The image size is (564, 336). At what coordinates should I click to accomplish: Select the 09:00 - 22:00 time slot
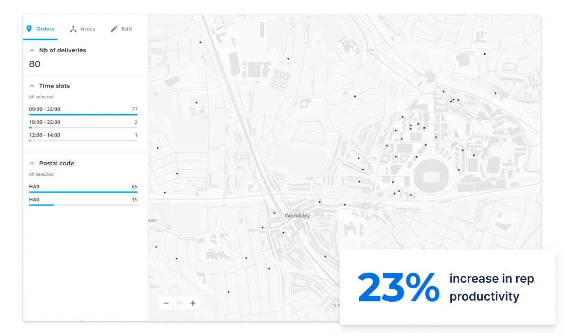[x=45, y=109]
